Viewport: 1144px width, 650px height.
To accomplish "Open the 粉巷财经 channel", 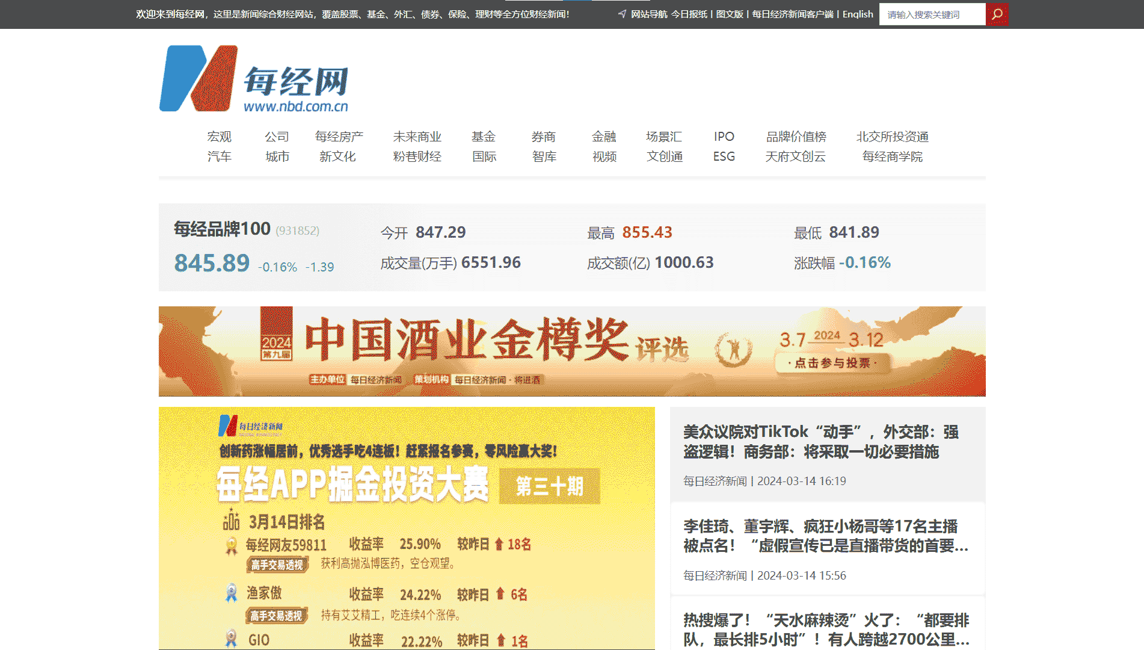I will coord(417,156).
